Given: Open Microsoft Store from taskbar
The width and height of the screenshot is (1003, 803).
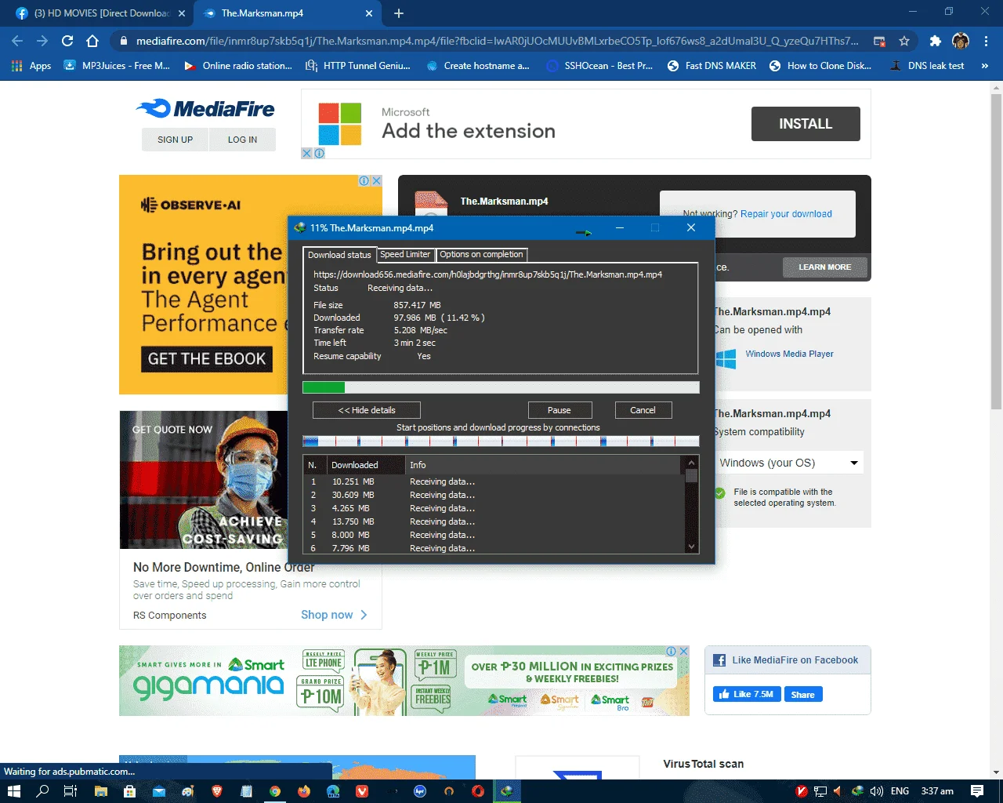Looking at the screenshot, I should pyautogui.click(x=129, y=791).
